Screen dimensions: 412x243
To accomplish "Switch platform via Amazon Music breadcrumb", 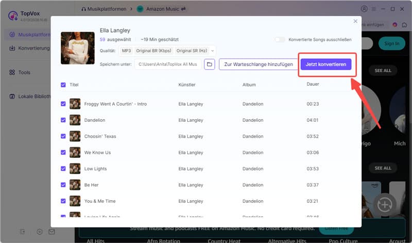I will coord(162,9).
